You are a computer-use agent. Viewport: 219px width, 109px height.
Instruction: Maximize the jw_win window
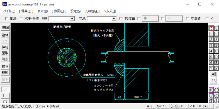point(200,4)
